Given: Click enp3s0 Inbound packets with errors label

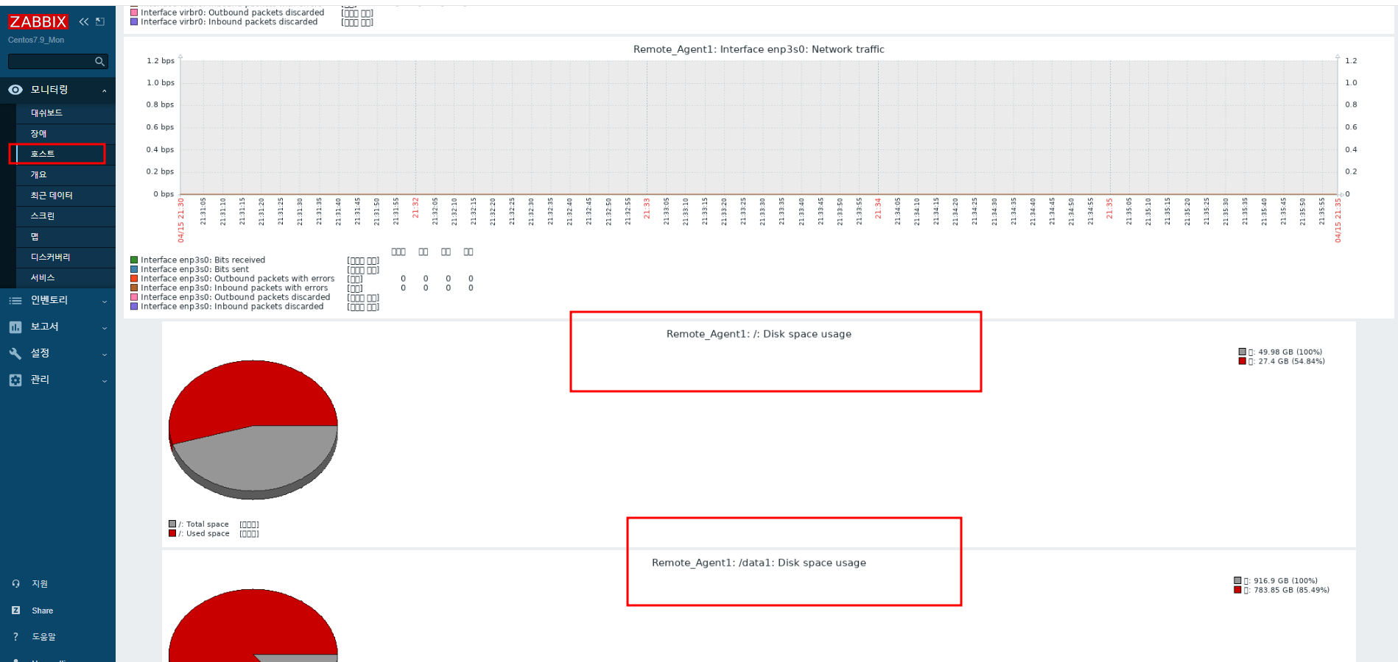Looking at the screenshot, I should (234, 288).
